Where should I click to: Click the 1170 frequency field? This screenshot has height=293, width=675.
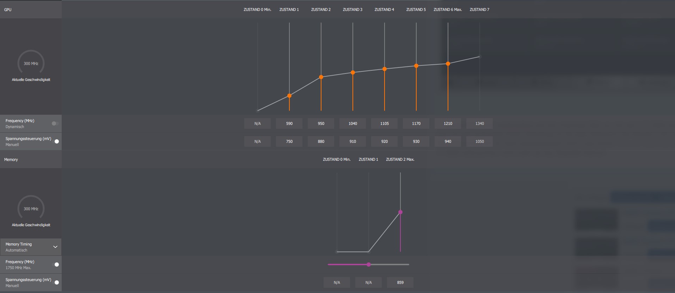point(416,123)
